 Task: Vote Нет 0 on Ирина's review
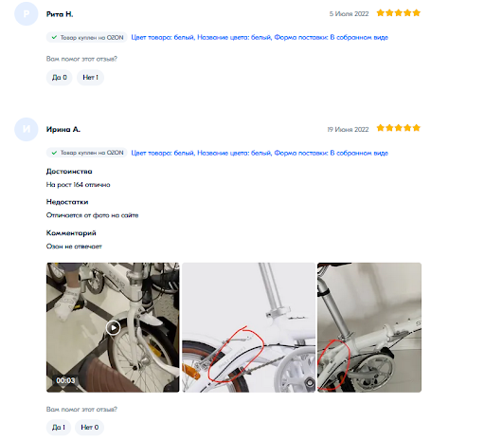pos(89,428)
